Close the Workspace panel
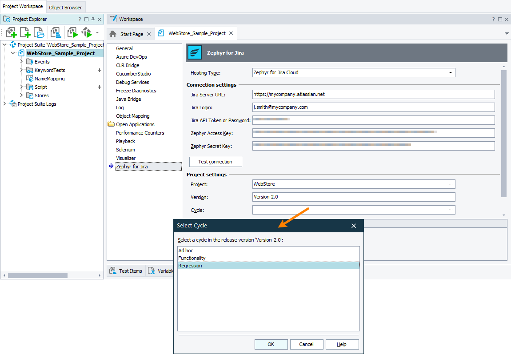 click(507, 19)
